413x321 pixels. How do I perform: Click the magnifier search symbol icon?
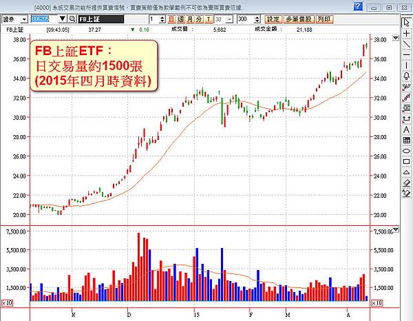pos(72,19)
